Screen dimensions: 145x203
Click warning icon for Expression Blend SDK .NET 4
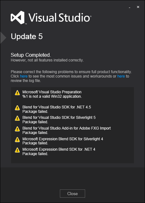17,150
